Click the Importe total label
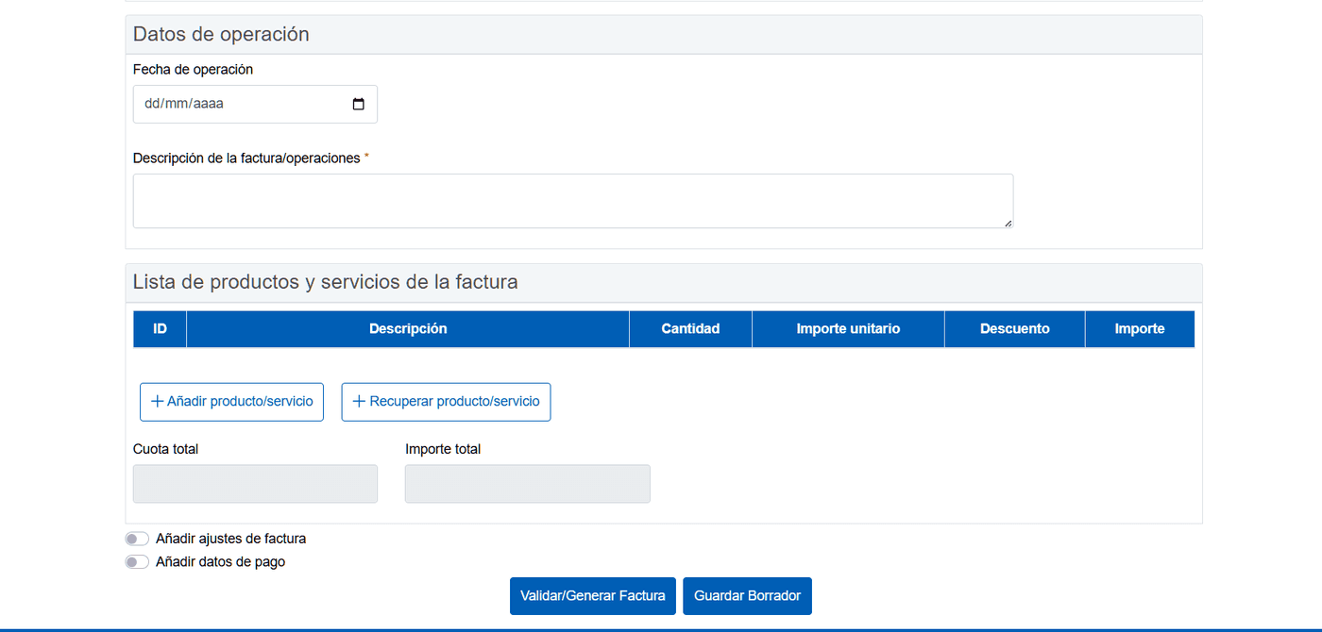Image resolution: width=1322 pixels, height=632 pixels. point(443,449)
